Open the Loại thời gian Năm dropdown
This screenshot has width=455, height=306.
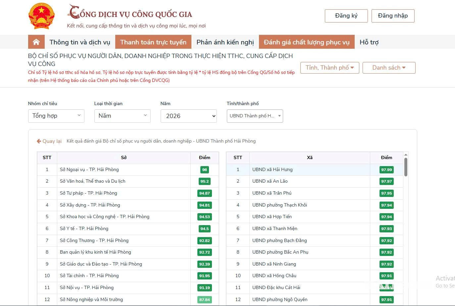tap(123, 116)
